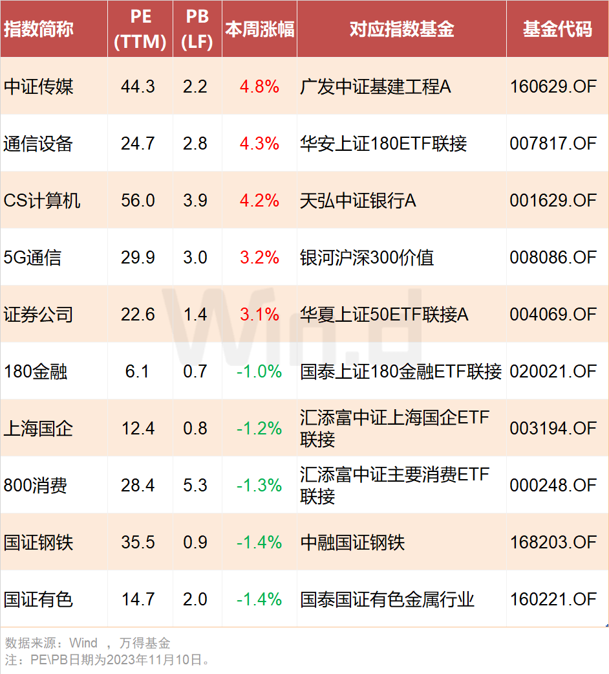
Task: Click fund code 020021.OF
Action: pos(553,372)
